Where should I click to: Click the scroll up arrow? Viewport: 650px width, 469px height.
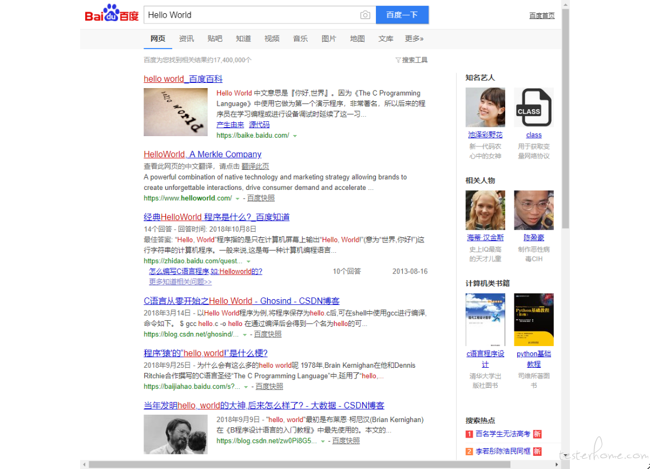565,5
